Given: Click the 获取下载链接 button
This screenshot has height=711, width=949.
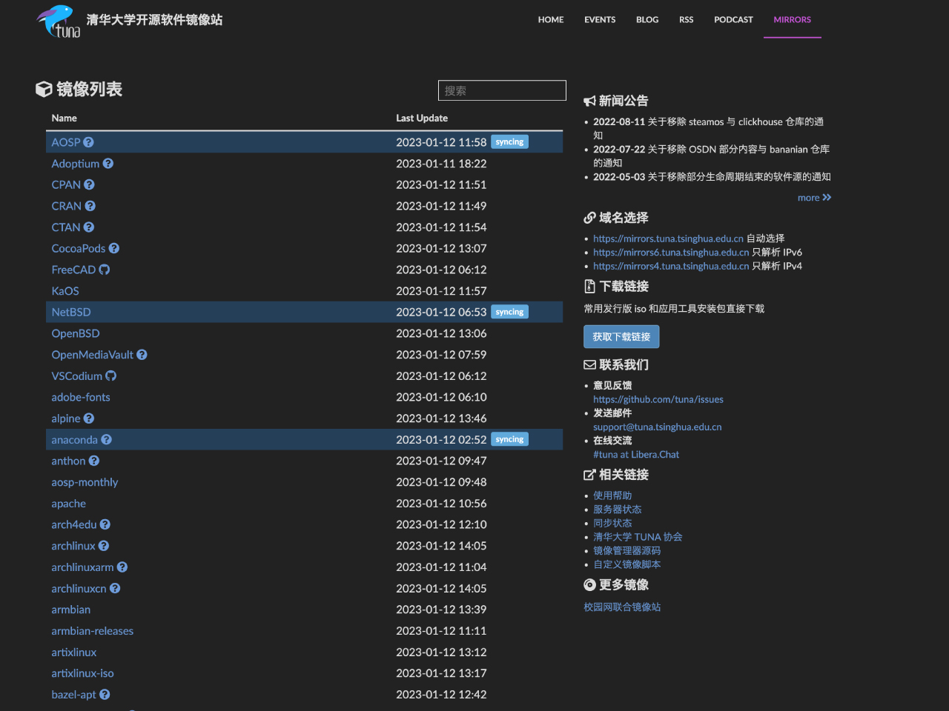Looking at the screenshot, I should point(621,337).
